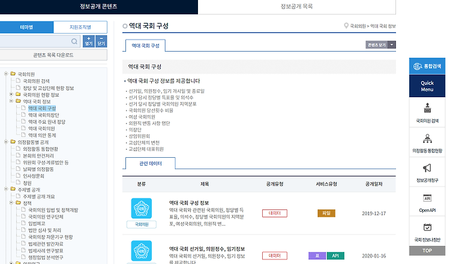Select 본회의 안건처리 tree item
Screen dimensions: 450x264
click(x=38, y=155)
